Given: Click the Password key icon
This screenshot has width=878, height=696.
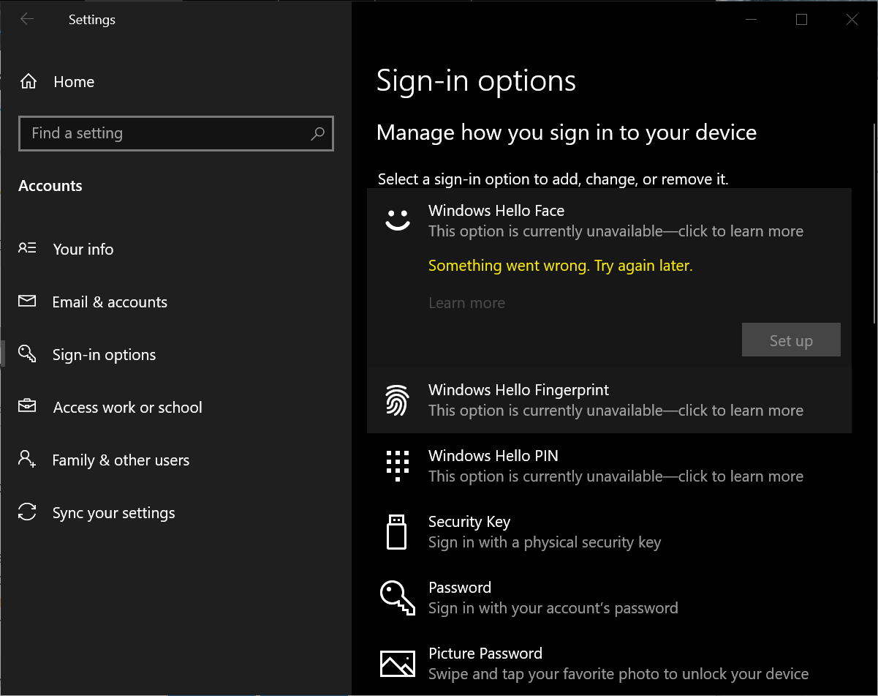Looking at the screenshot, I should pyautogui.click(x=398, y=598).
